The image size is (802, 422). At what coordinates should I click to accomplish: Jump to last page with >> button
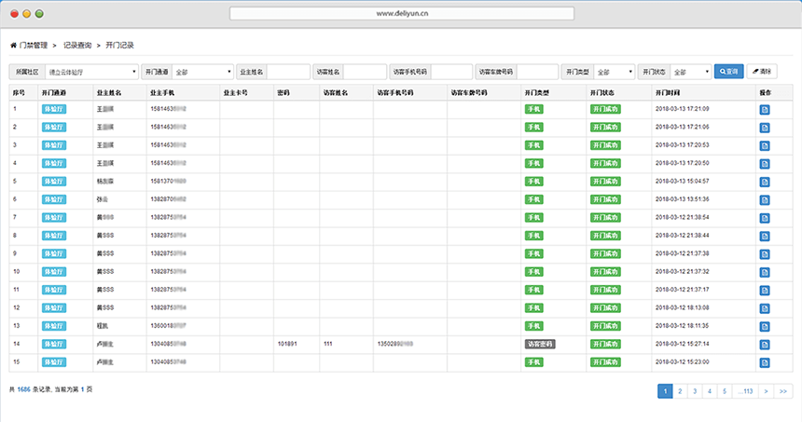click(783, 391)
